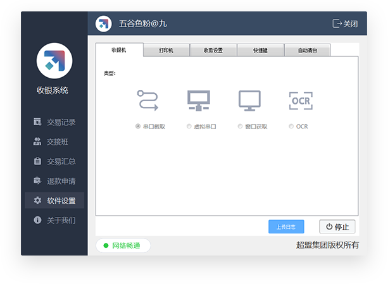Screen dimensions: 388x284
Task: Open 交易汇总 in the sidebar
Action: pos(54,161)
